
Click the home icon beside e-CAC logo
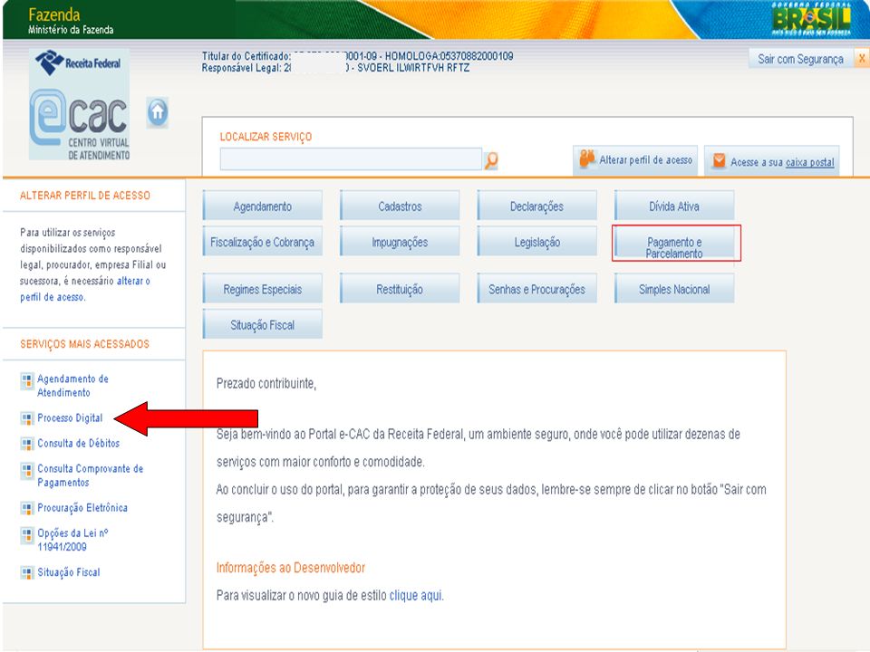(158, 112)
